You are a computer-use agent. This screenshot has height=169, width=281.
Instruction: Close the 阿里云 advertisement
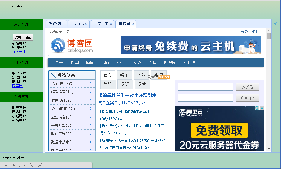(x=262, y=108)
